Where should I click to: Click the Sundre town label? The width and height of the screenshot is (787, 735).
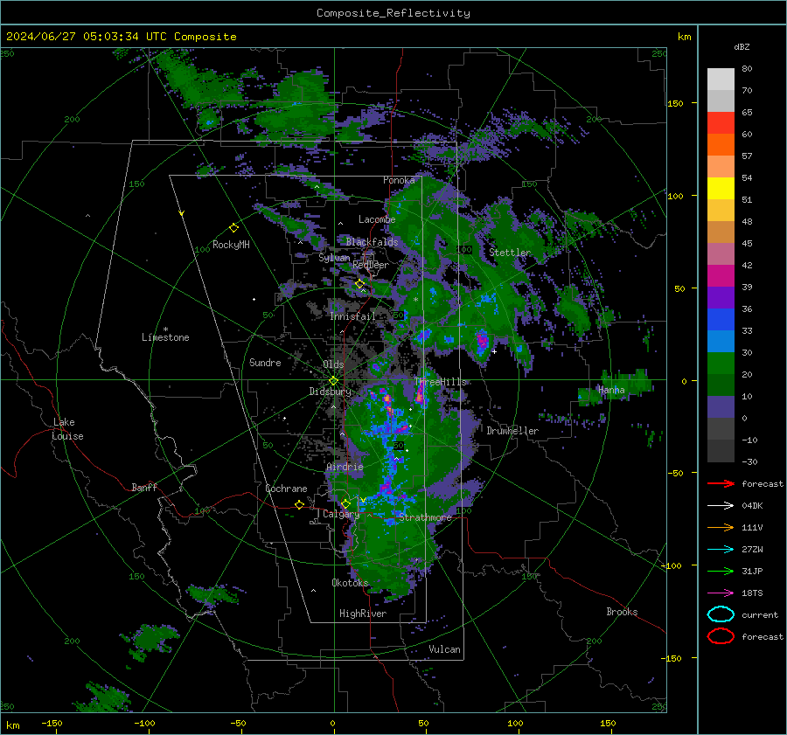coord(265,363)
